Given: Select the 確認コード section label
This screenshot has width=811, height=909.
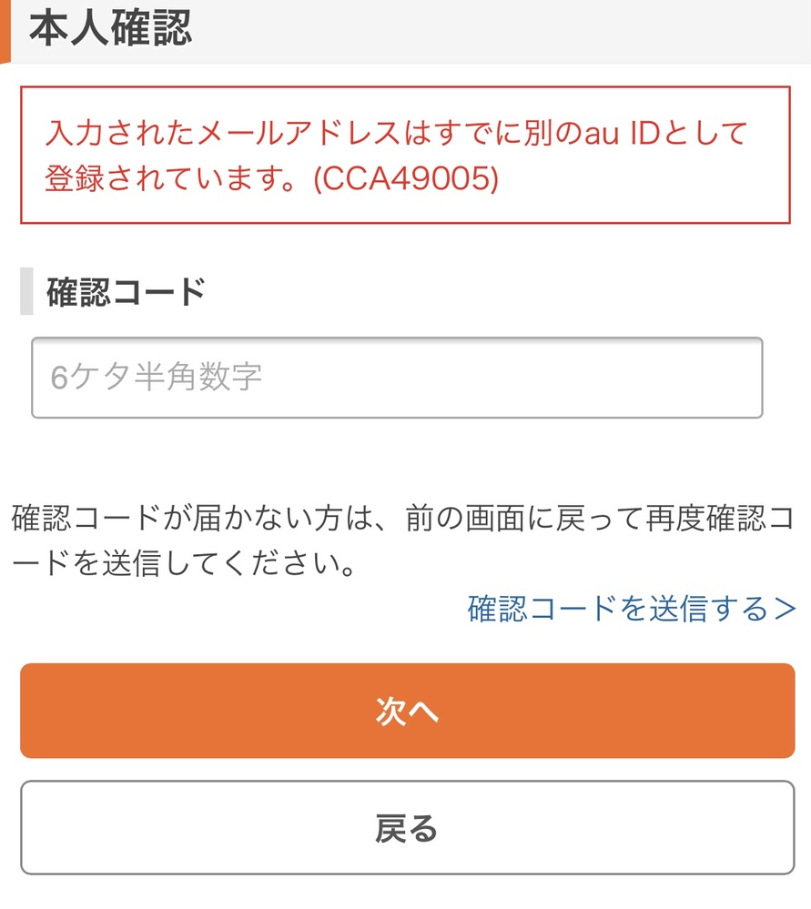Looking at the screenshot, I should click(126, 292).
